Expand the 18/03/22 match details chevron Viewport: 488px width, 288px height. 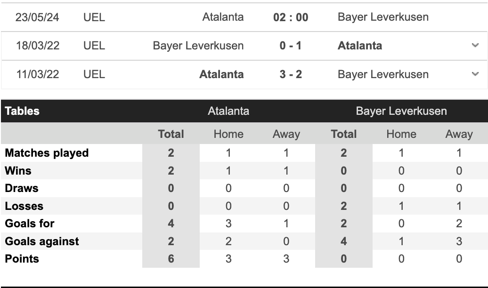pos(475,45)
